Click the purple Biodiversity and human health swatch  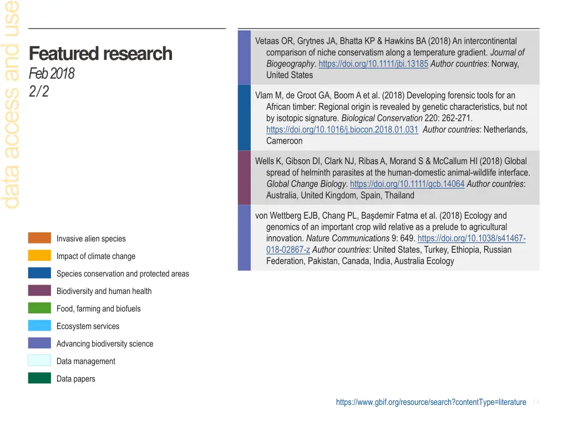pos(39,291)
